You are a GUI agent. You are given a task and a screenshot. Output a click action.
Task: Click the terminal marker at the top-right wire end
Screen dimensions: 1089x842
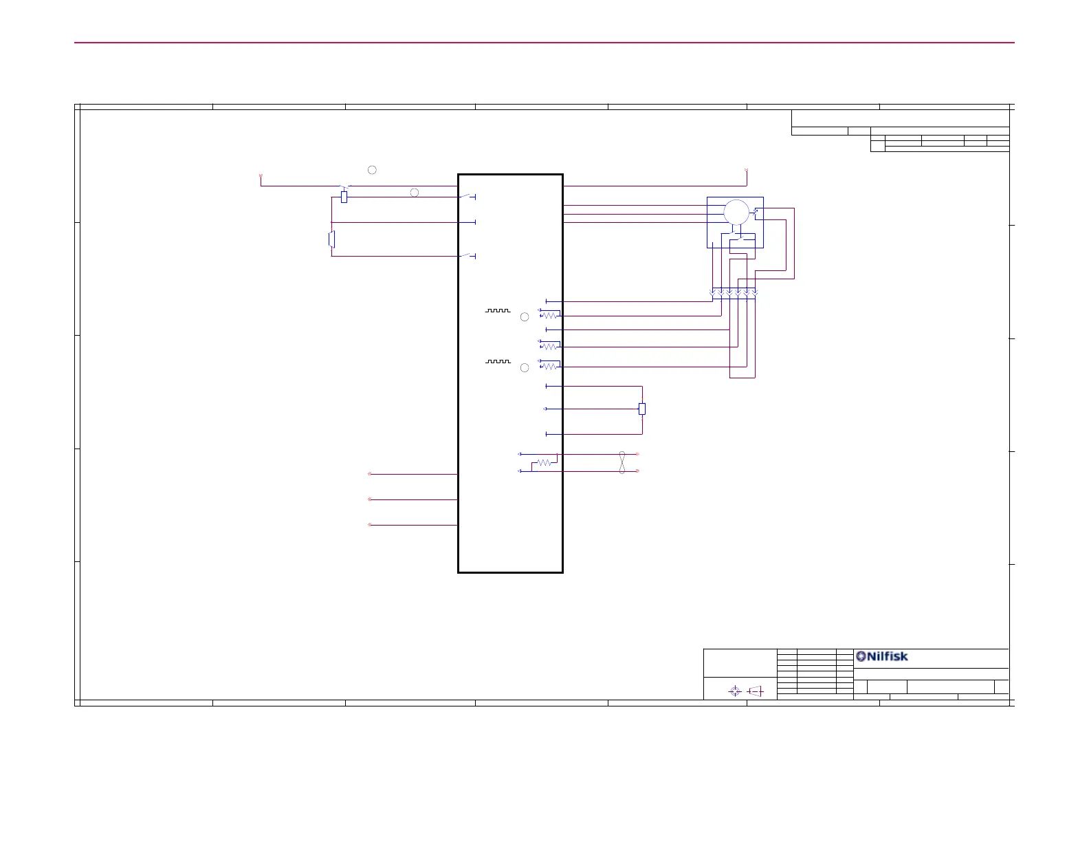click(x=747, y=169)
